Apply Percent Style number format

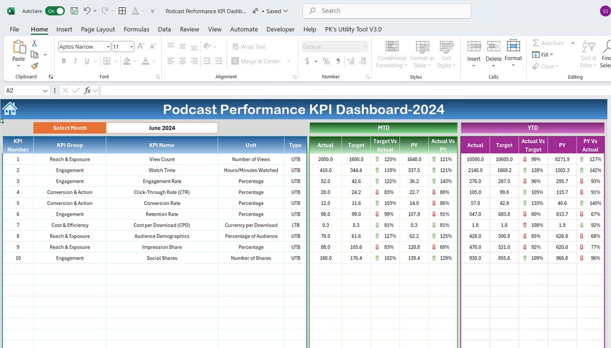pos(326,61)
